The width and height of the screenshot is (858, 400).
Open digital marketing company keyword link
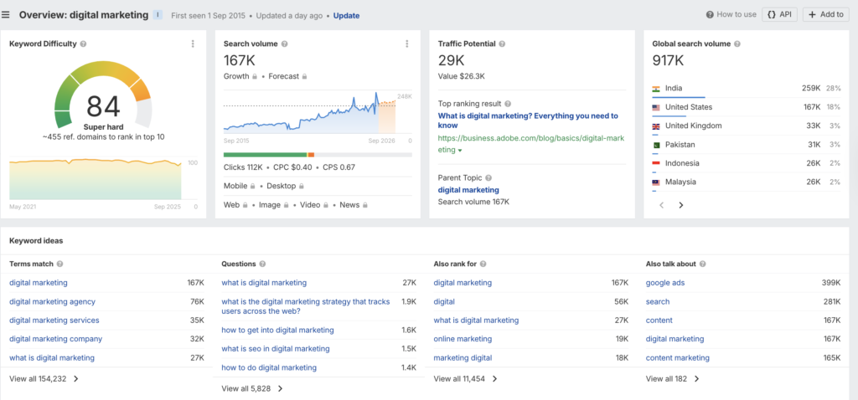(56, 339)
